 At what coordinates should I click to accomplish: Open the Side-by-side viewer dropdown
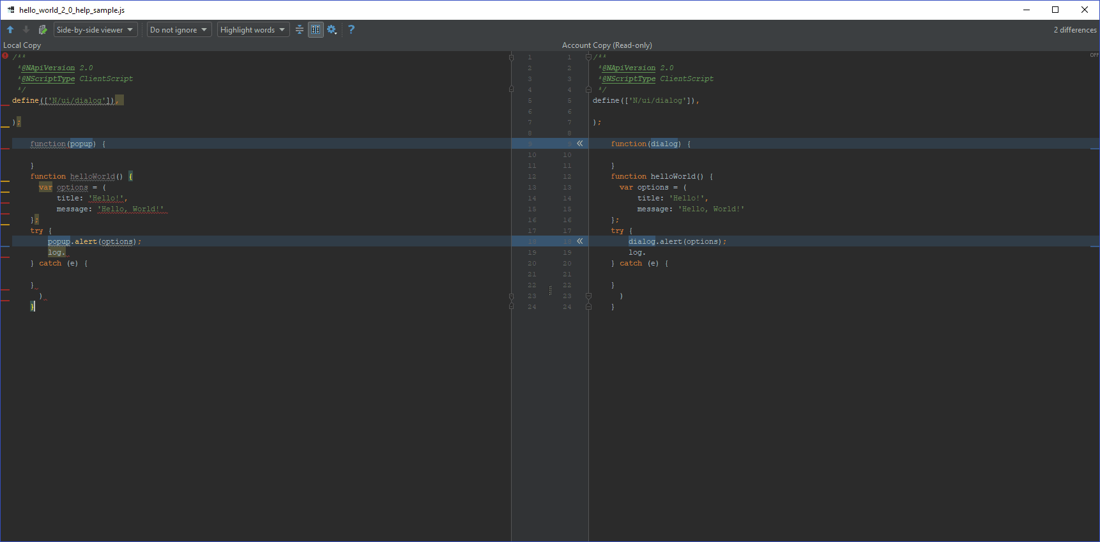[x=95, y=29]
